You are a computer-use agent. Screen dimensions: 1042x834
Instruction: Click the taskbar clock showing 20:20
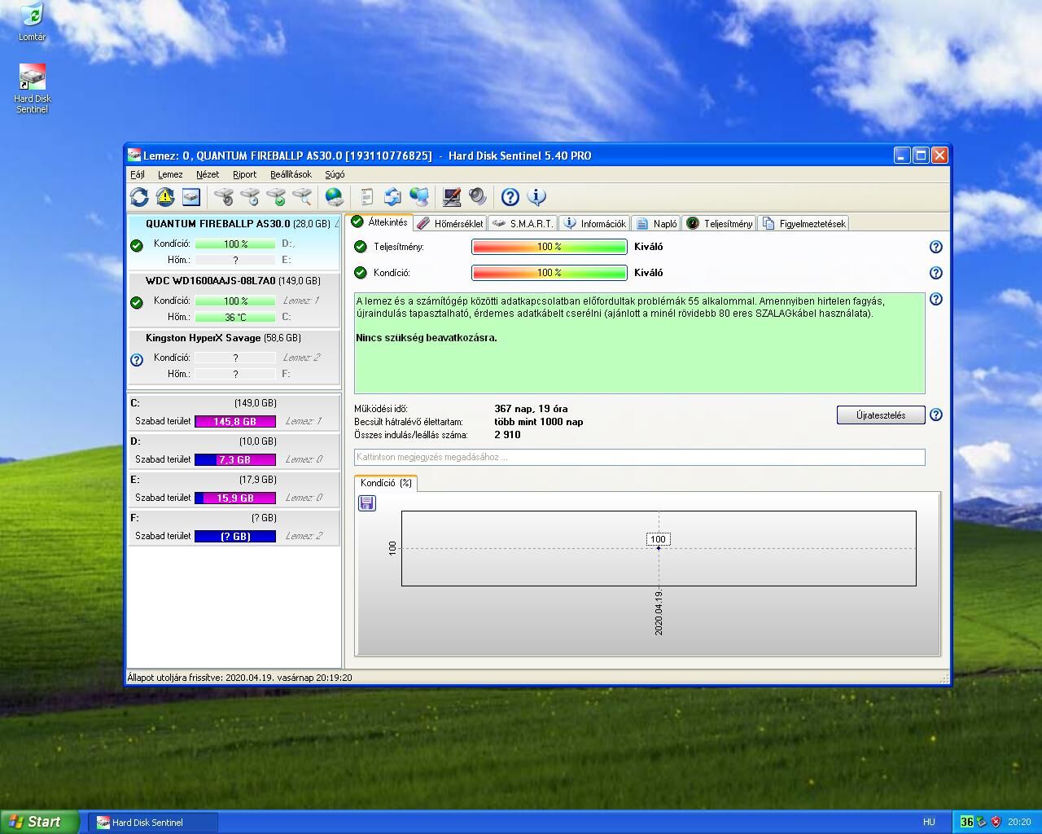click(x=1019, y=823)
